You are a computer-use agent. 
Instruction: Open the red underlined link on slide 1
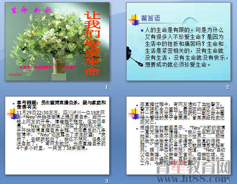[x=15, y=74]
